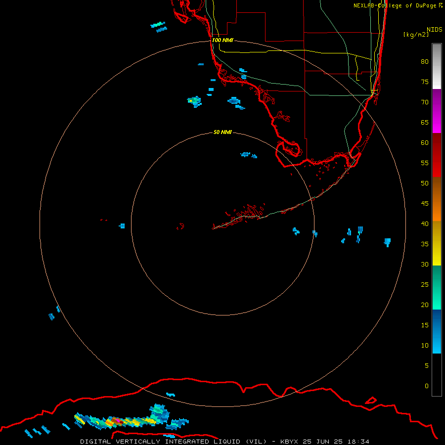Click the 15 value on the color scale

(x=425, y=325)
